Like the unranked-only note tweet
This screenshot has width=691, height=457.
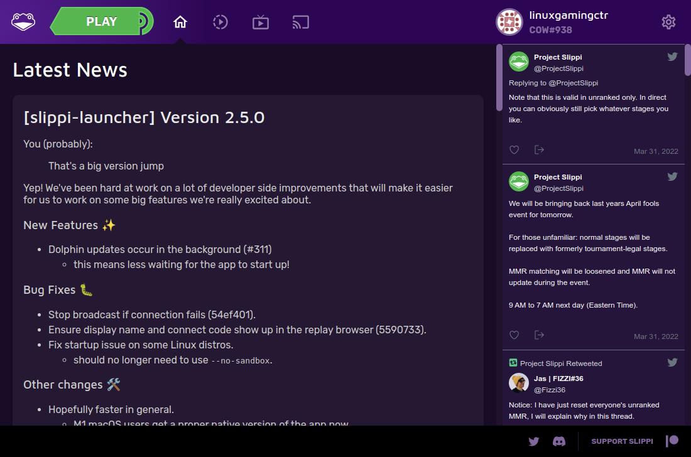[514, 150]
